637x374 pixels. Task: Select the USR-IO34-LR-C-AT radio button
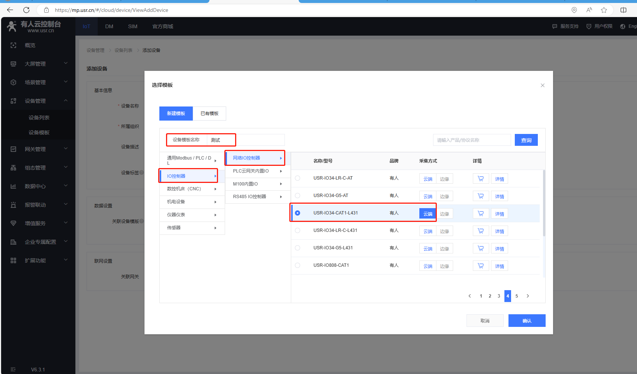pyautogui.click(x=298, y=178)
